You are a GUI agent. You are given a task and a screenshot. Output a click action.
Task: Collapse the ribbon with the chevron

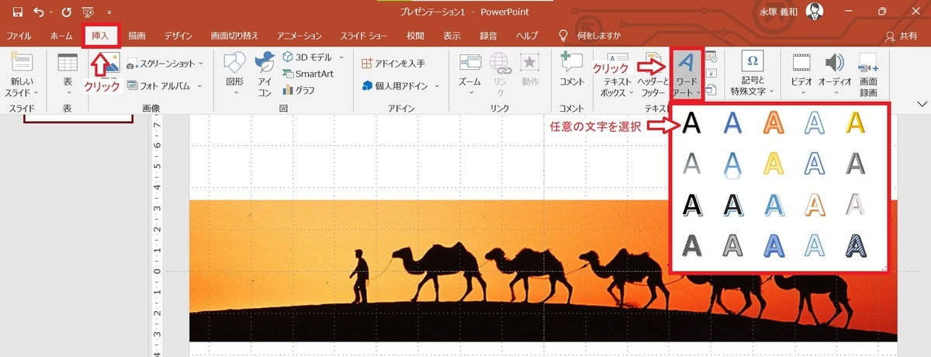922,104
